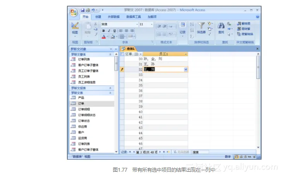Viewport: 282px width, 176px height.
Task: Click the Format Painter brush icon
Action: click(x=96, y=34)
